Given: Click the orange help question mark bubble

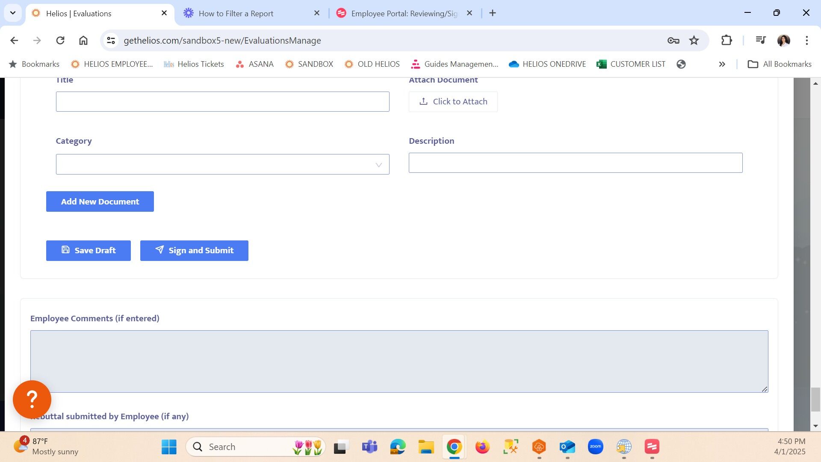Looking at the screenshot, I should pos(32,399).
